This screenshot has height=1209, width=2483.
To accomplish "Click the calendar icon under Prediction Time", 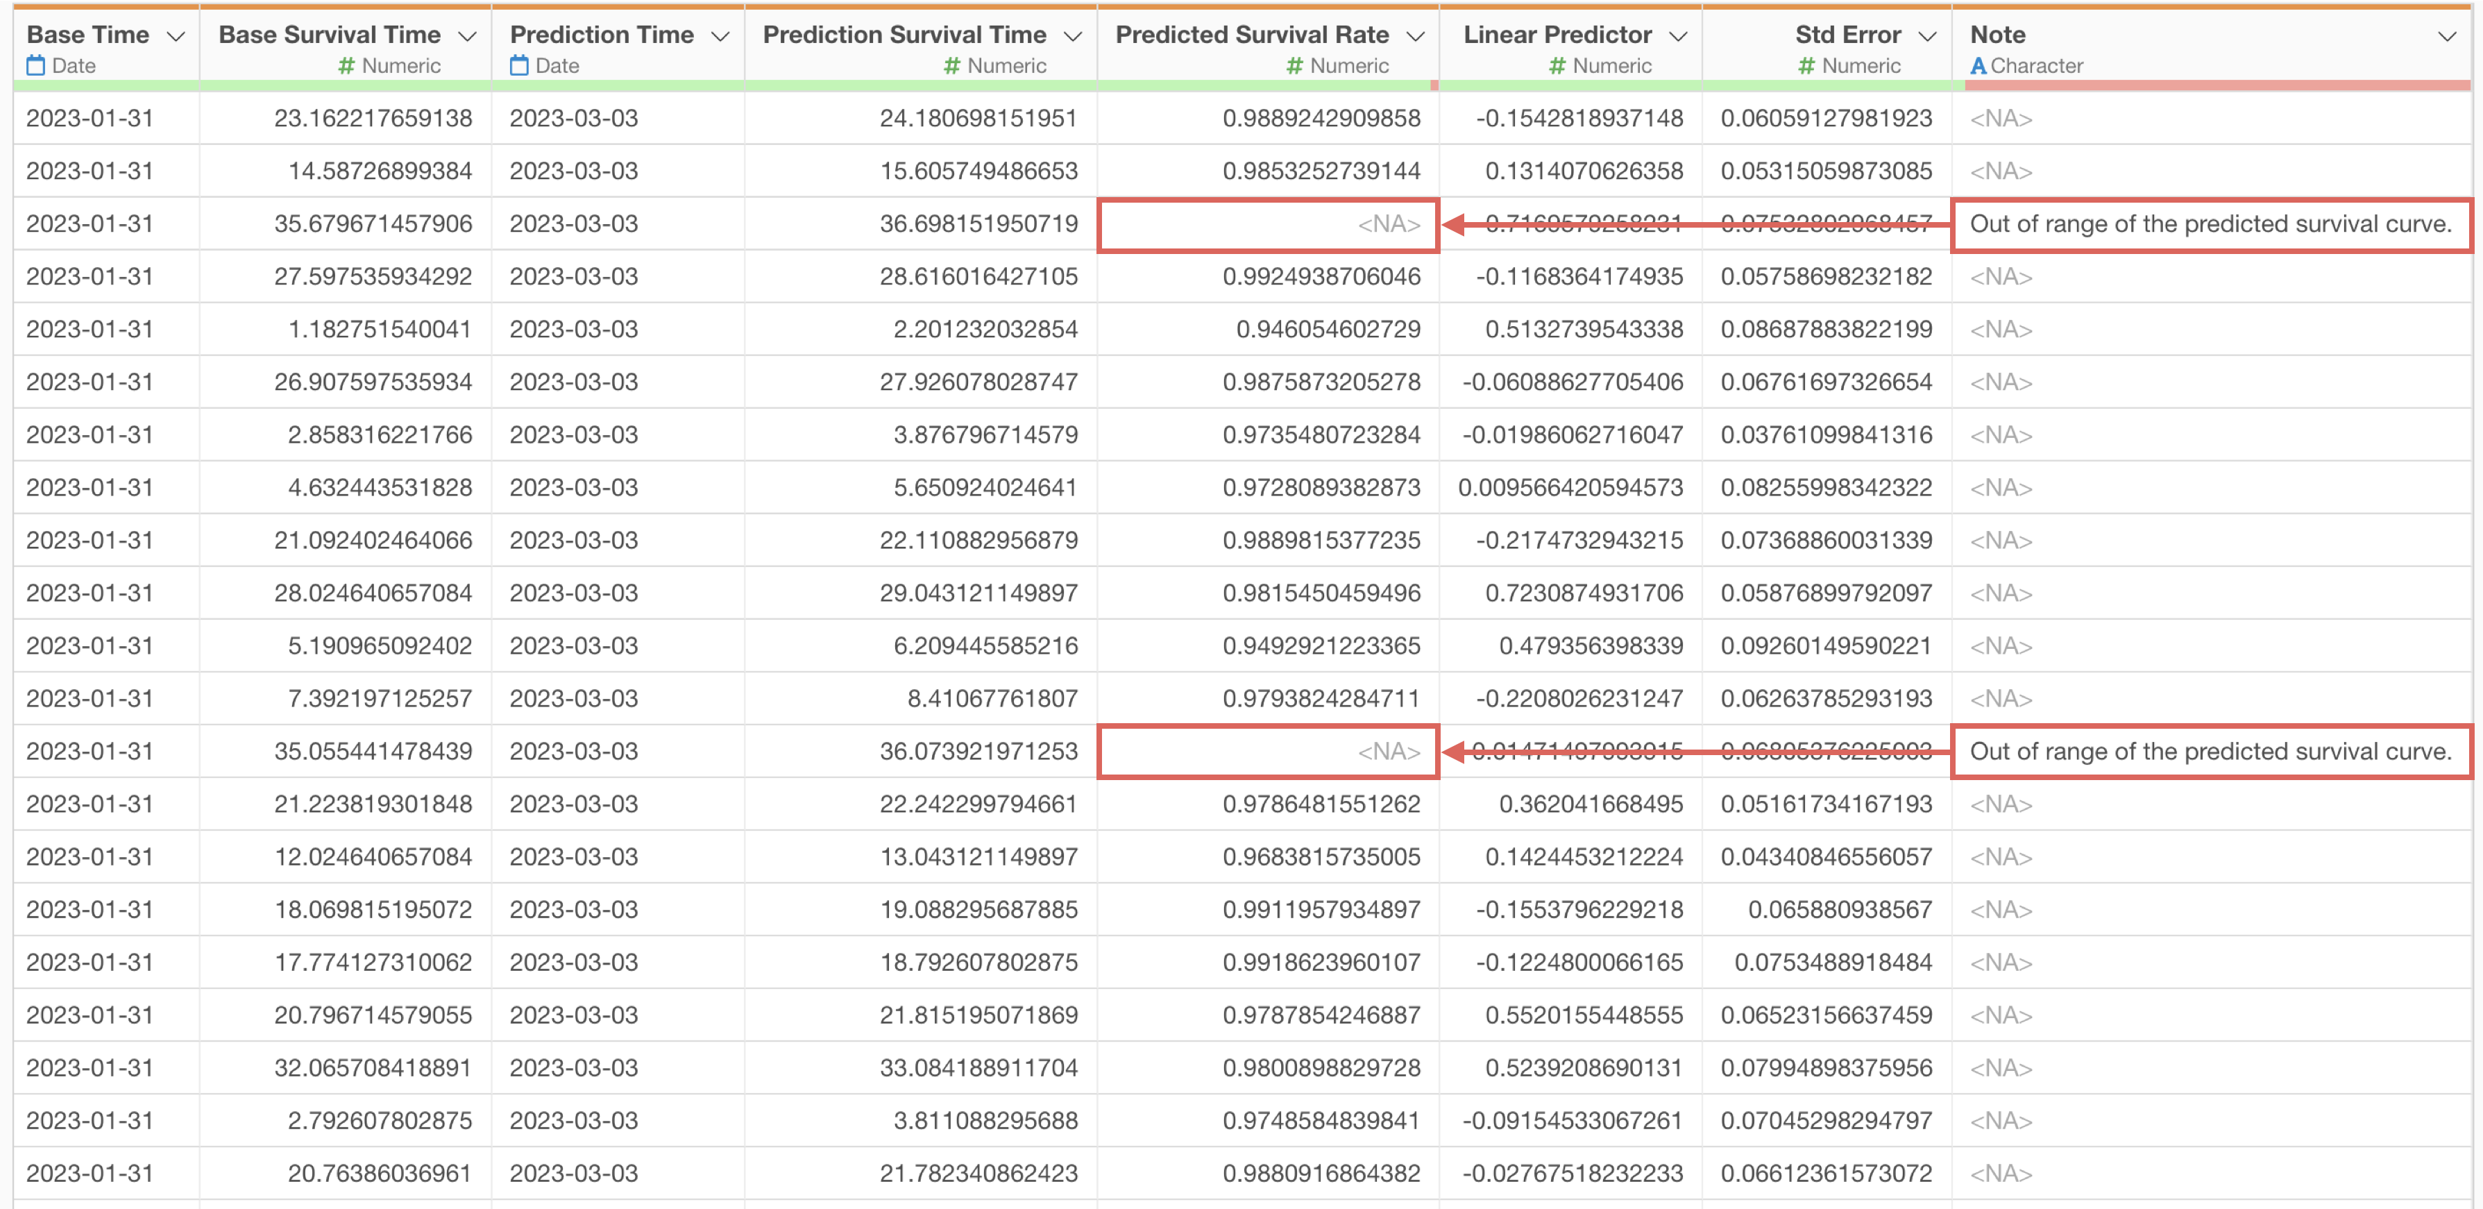I will [x=518, y=65].
